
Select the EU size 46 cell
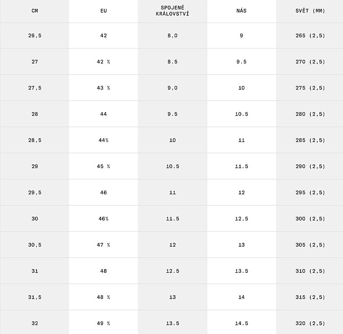[x=103, y=193]
